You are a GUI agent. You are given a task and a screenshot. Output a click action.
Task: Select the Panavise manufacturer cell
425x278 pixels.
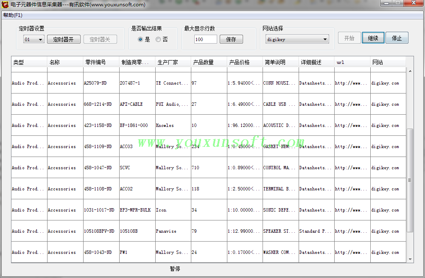click(173, 231)
